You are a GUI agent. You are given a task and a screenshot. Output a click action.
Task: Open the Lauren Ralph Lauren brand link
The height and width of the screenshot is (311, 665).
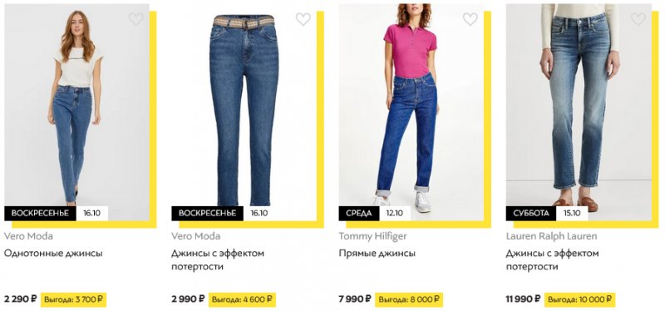551,236
